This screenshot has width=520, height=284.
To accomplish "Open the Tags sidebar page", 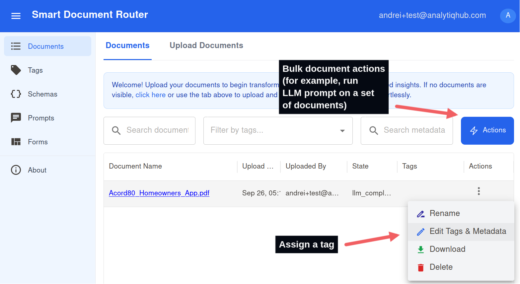I will (35, 70).
